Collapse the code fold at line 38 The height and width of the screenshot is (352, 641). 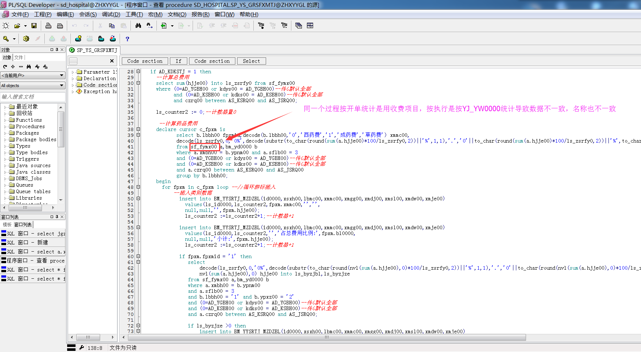click(138, 129)
